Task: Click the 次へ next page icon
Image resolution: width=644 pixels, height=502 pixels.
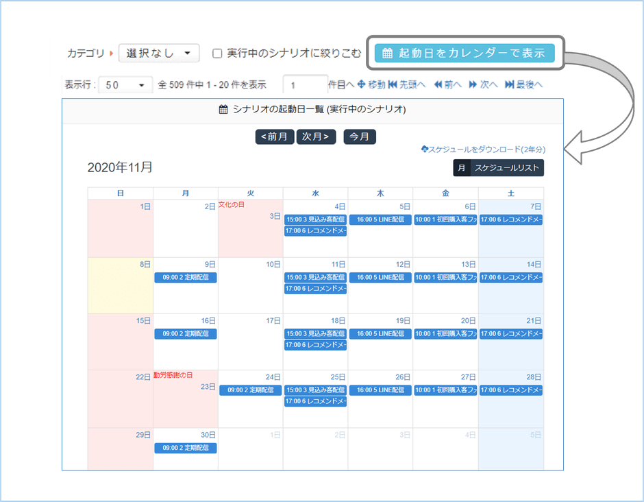Action: pos(473,85)
